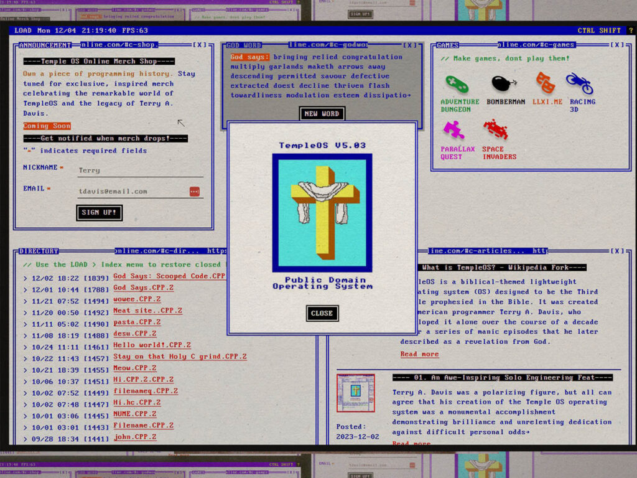Open the Hi.hc.CPP.Z file link

(x=137, y=403)
